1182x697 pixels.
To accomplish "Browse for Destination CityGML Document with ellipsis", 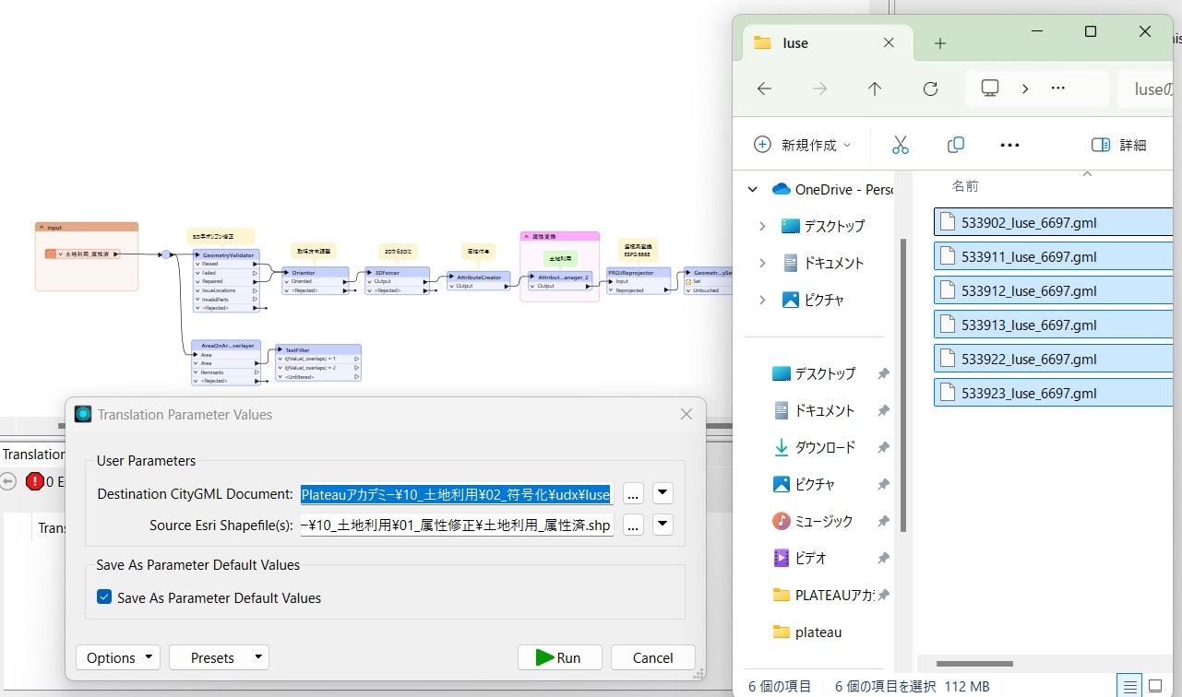I will 633,494.
